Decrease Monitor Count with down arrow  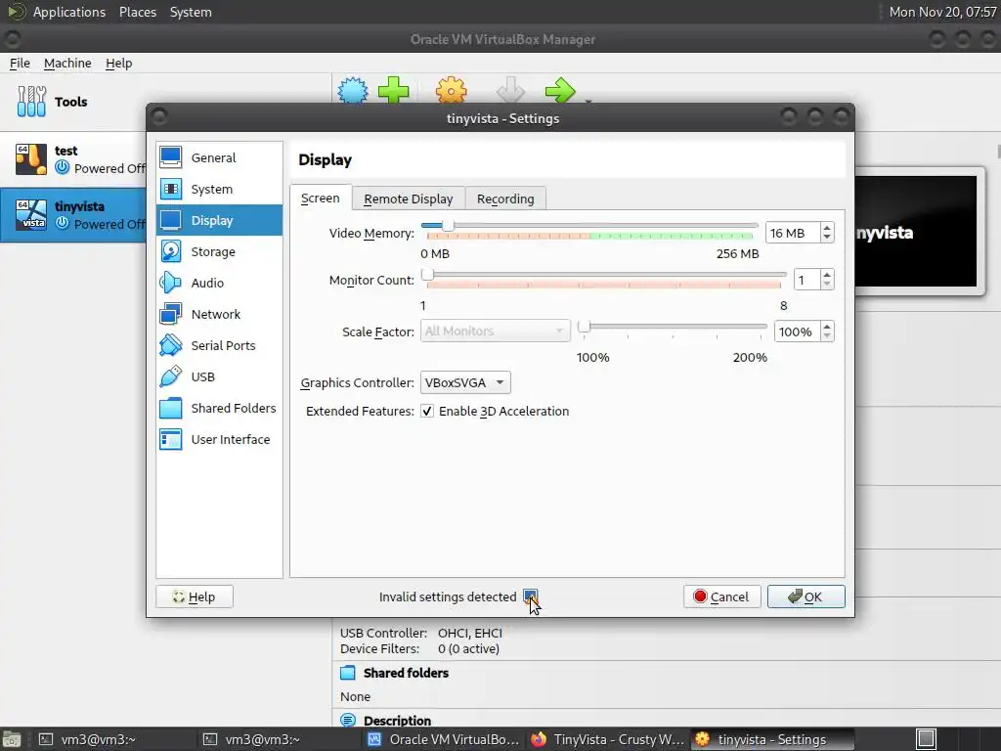[x=827, y=285]
